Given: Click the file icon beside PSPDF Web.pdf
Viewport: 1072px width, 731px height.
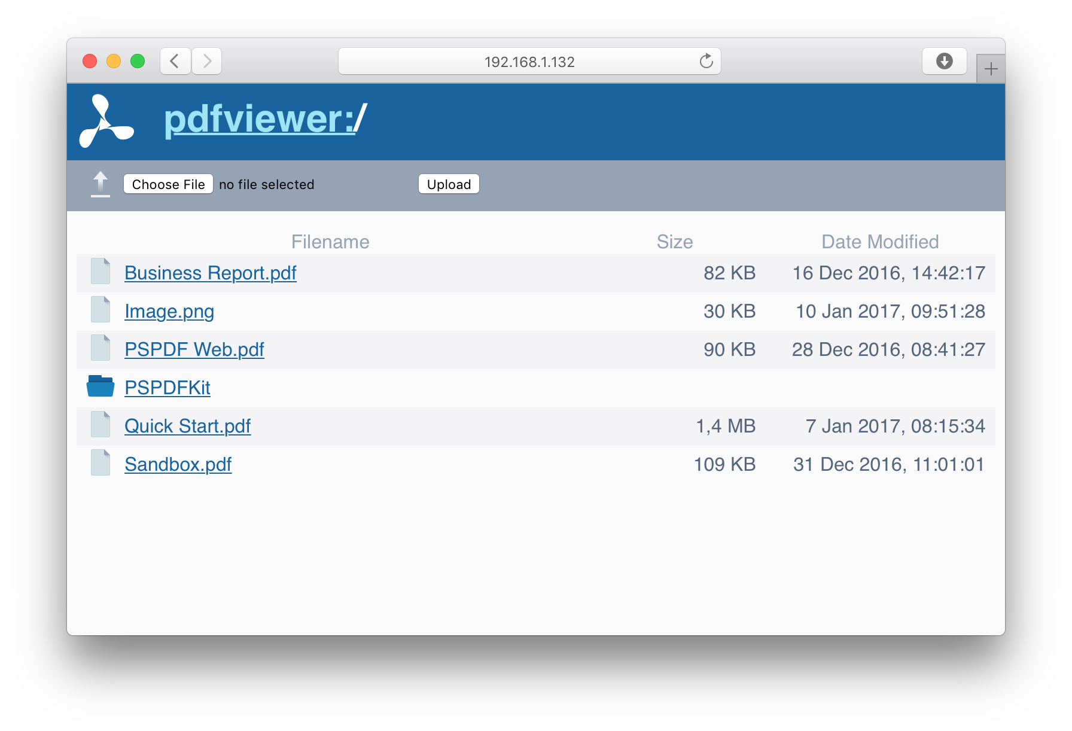Looking at the screenshot, I should pos(100,348).
